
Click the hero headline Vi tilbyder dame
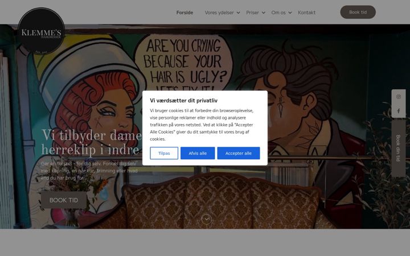[92, 135]
